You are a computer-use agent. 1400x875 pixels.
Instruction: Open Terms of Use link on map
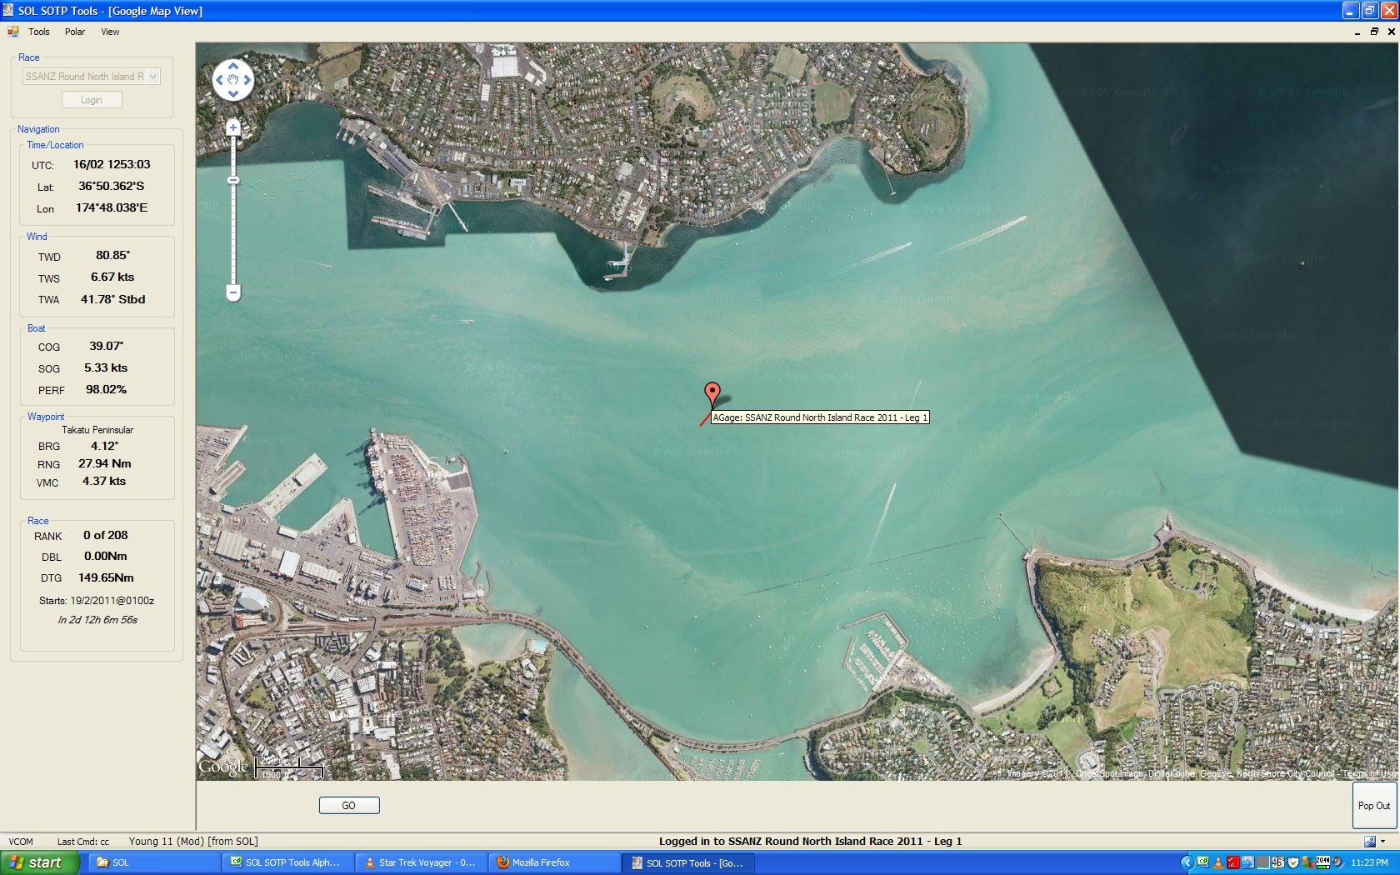pyautogui.click(x=1369, y=774)
